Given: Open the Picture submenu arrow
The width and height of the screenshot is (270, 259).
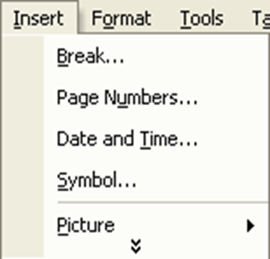Looking at the screenshot, I should (x=250, y=226).
